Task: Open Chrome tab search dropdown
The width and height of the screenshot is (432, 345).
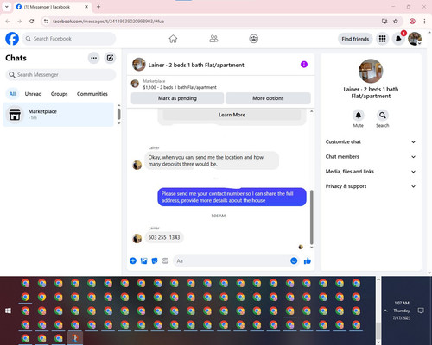Action: (x=7, y=7)
